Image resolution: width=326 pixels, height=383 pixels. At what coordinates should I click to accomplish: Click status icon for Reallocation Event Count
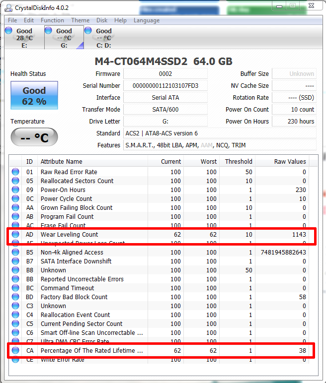15,315
